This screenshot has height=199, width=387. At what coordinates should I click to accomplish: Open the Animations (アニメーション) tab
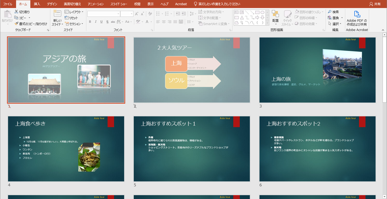pos(96,4)
